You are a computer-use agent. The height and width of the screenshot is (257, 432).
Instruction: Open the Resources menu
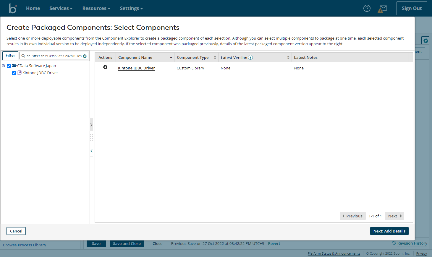(96, 8)
